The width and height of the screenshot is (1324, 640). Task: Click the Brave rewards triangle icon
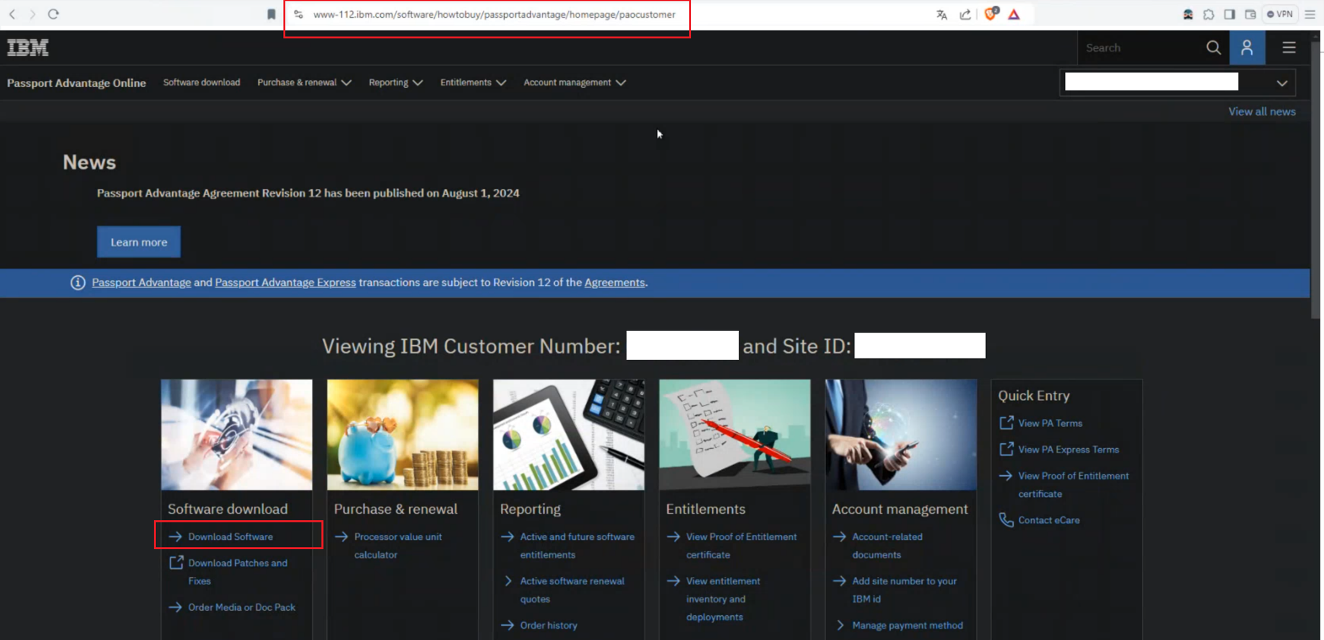[x=1014, y=14]
